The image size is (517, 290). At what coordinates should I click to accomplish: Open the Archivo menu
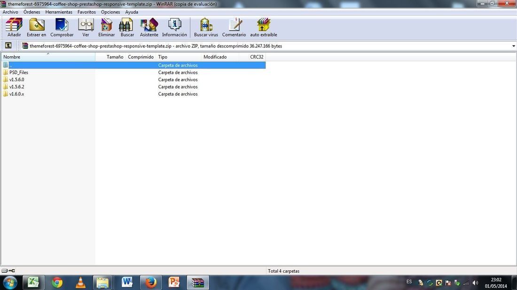10,12
